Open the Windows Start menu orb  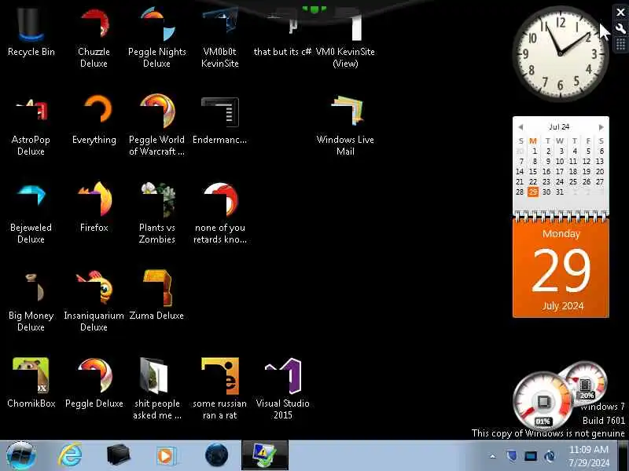21,455
